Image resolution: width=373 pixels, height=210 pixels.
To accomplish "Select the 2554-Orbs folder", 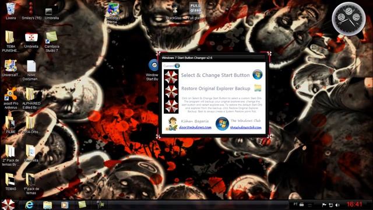I will pyautogui.click(x=31, y=125).
